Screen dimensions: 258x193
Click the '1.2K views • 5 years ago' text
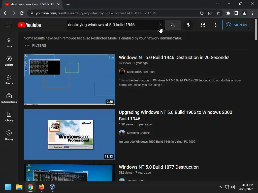click(135, 124)
